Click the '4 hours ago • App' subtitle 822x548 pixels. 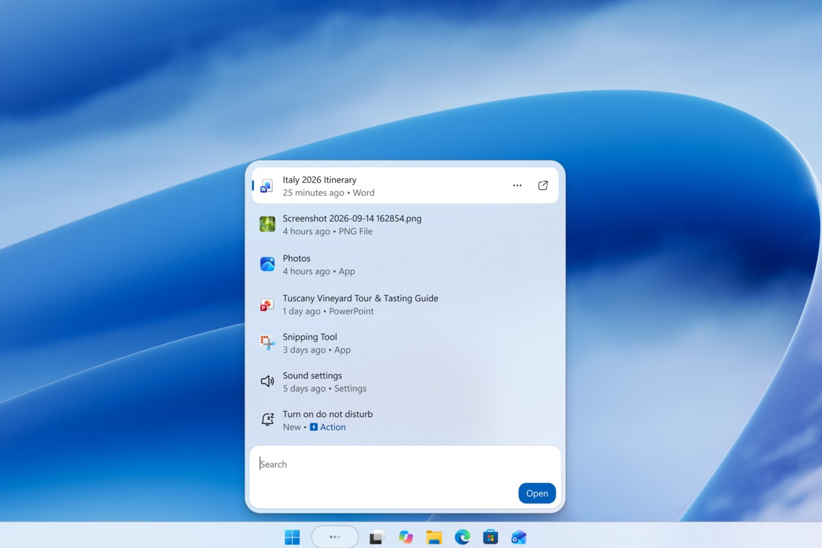coord(319,271)
